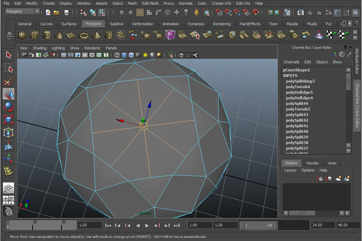
Task: Toggle wireframe shading in viewport toolbar
Action: click(x=117, y=55)
